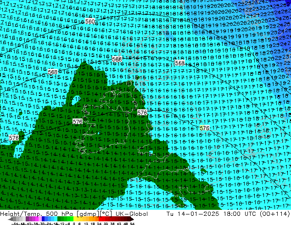291x225 pixels.
Task: Click the cyan segment of the color scale
Action: (56, 219)
